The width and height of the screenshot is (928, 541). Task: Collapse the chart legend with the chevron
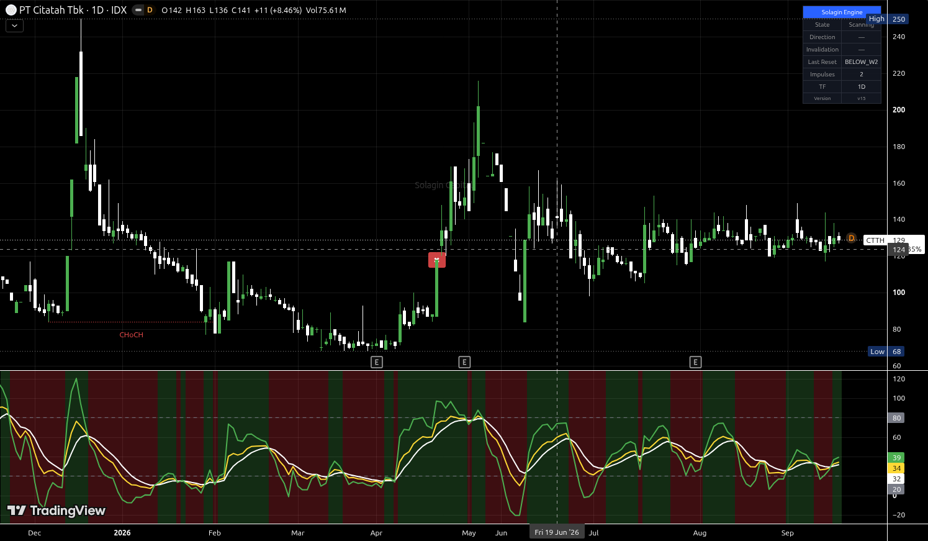tap(14, 25)
